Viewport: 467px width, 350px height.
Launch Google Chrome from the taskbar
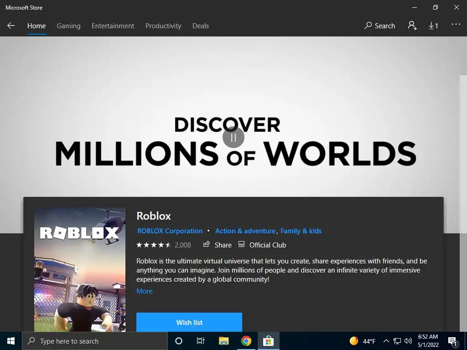246,341
